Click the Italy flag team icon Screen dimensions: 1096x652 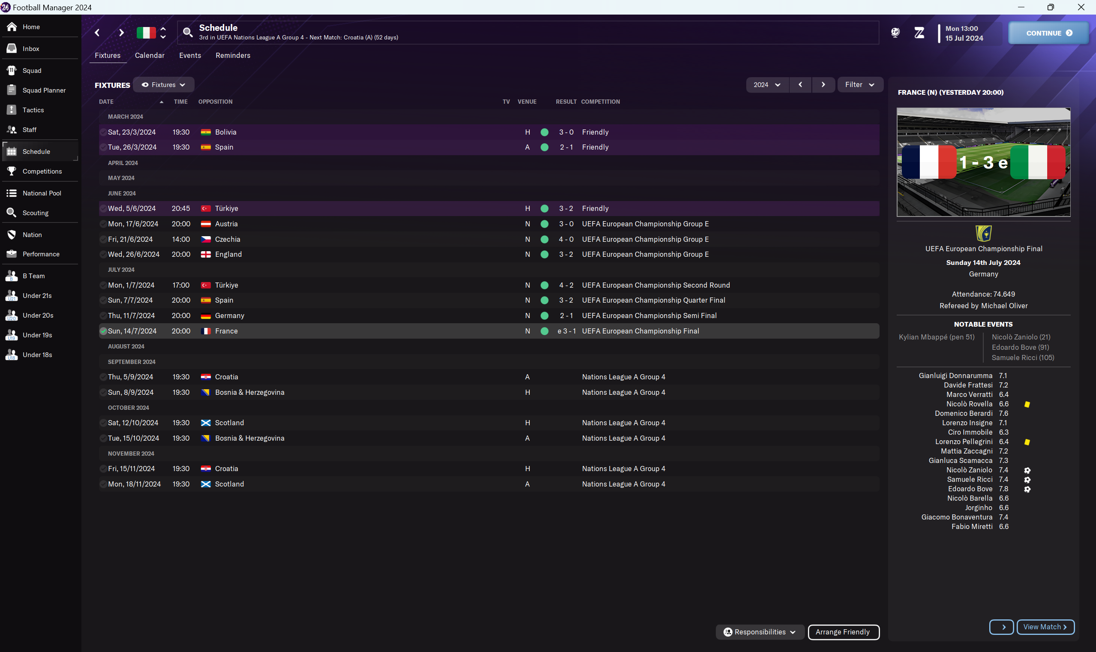(x=146, y=33)
